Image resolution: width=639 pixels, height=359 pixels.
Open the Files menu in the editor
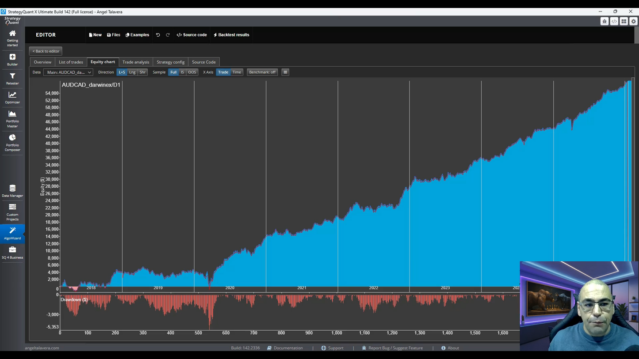point(114,35)
